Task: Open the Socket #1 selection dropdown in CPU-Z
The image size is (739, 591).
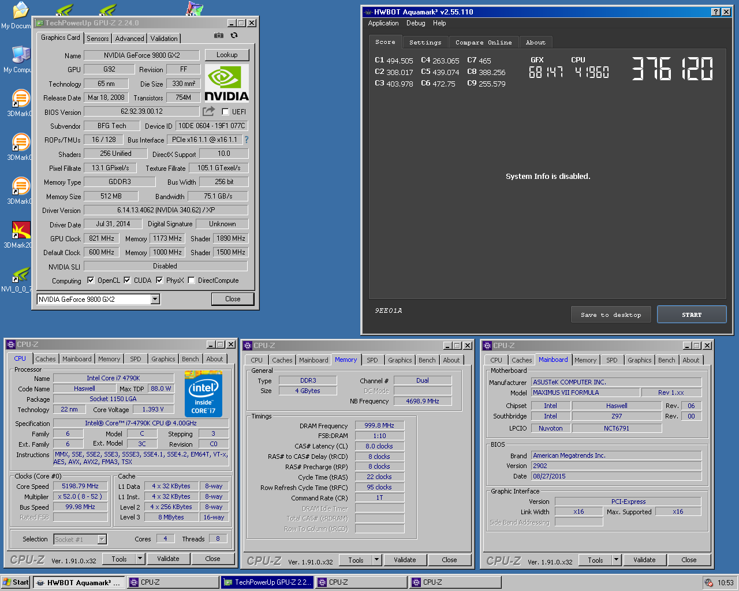Action: click(x=102, y=539)
